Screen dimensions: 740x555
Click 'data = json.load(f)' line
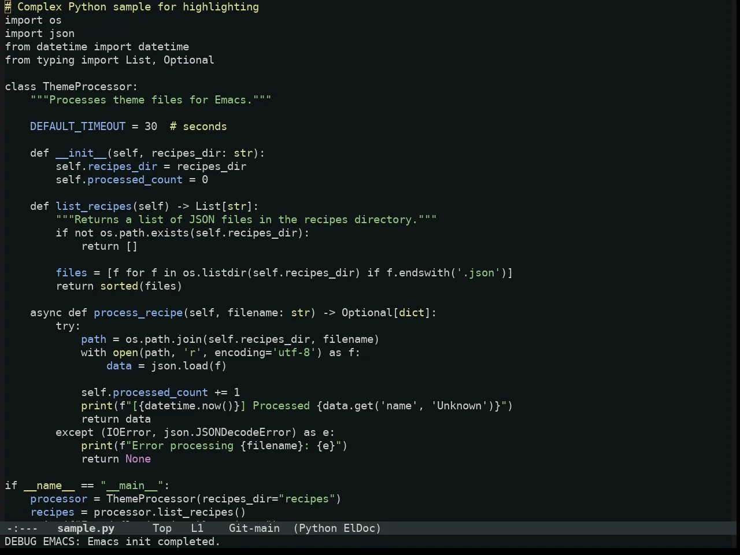pyautogui.click(x=166, y=366)
